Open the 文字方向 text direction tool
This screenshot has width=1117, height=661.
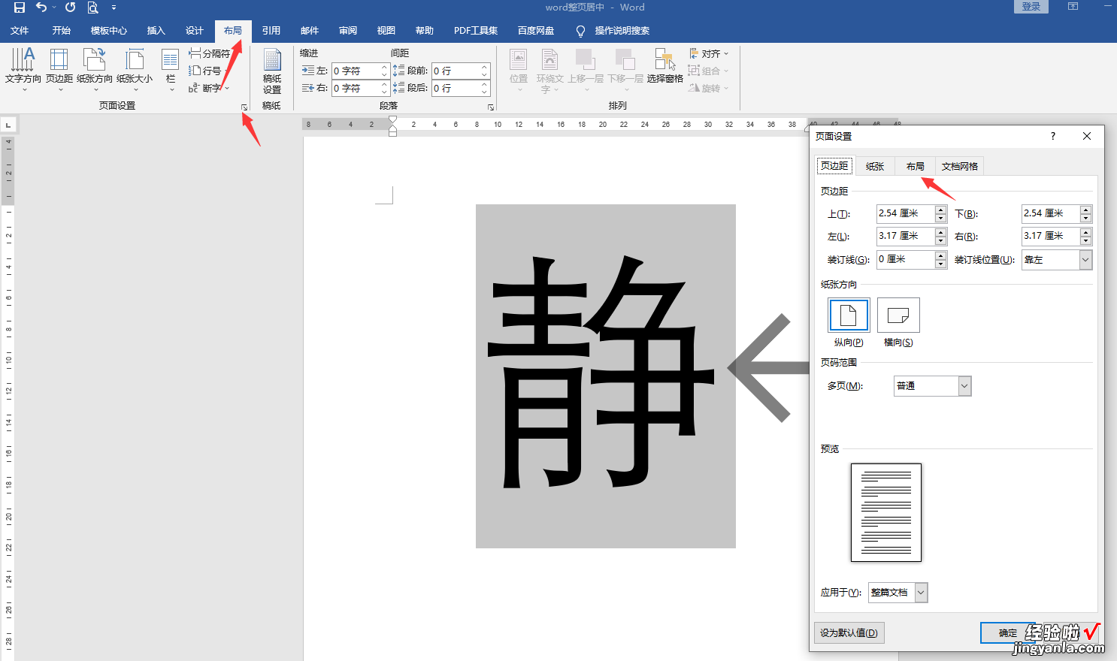point(23,70)
